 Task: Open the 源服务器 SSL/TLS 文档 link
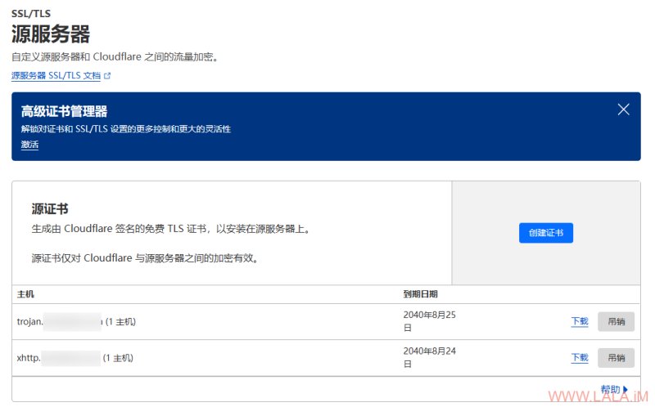point(56,75)
